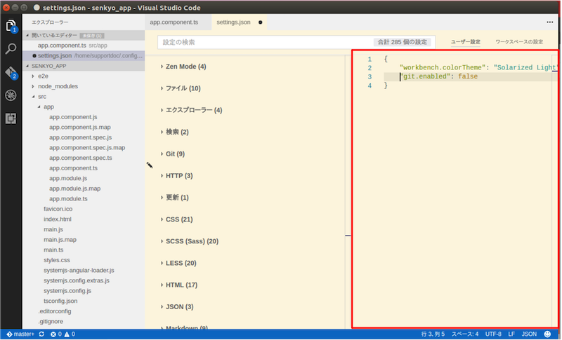This screenshot has height=340, width=562.
Task: Open .gitignore file
Action: pos(51,321)
